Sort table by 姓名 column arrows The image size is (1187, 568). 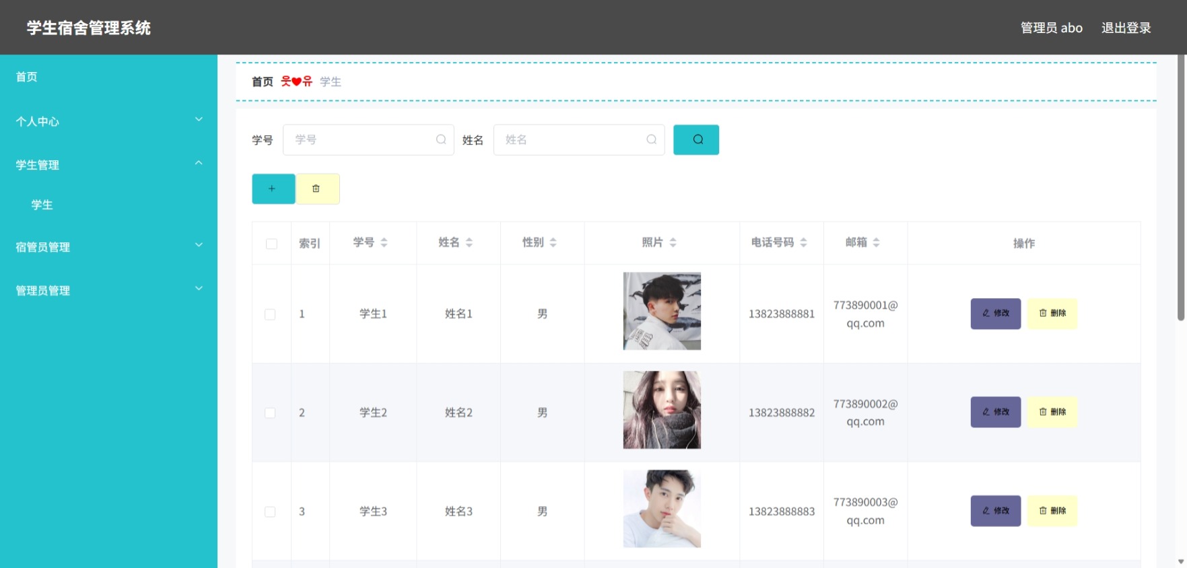[x=469, y=242]
